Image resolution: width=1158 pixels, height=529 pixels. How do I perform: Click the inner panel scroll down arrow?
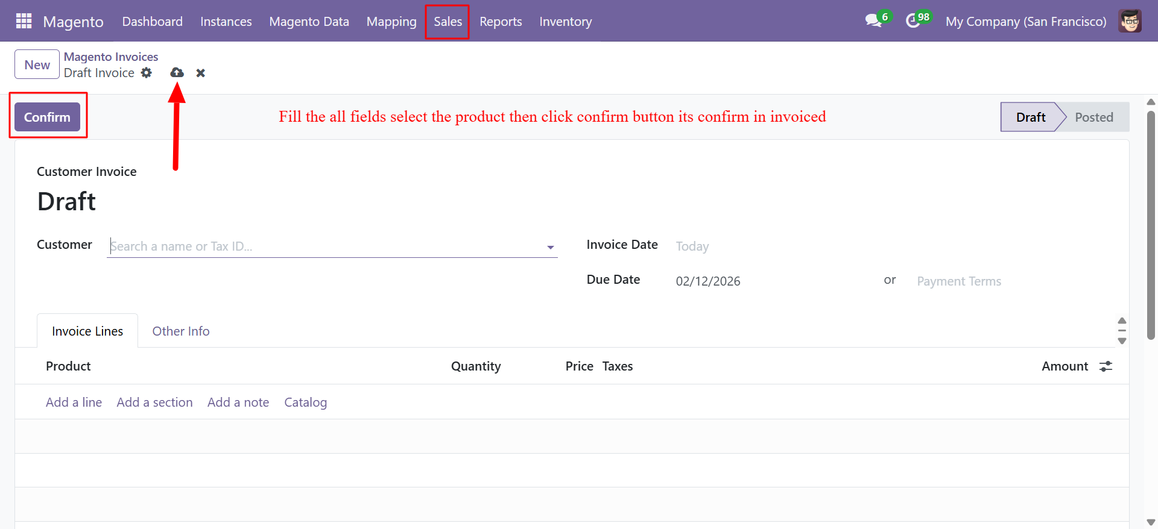(x=1122, y=341)
